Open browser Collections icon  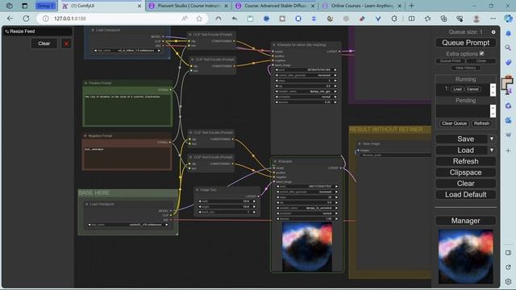443,19
